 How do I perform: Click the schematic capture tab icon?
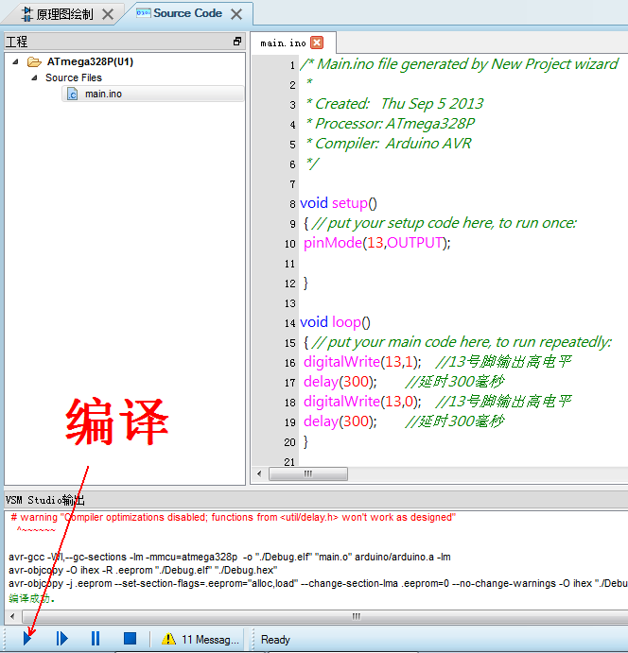pos(26,14)
